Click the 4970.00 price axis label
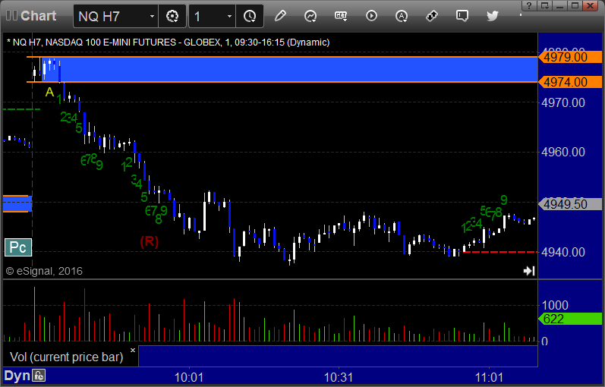 click(563, 102)
